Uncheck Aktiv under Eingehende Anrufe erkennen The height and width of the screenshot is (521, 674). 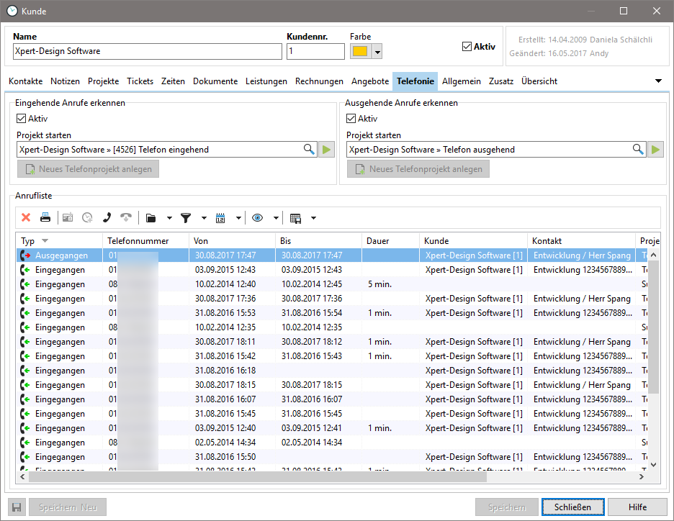click(21, 119)
